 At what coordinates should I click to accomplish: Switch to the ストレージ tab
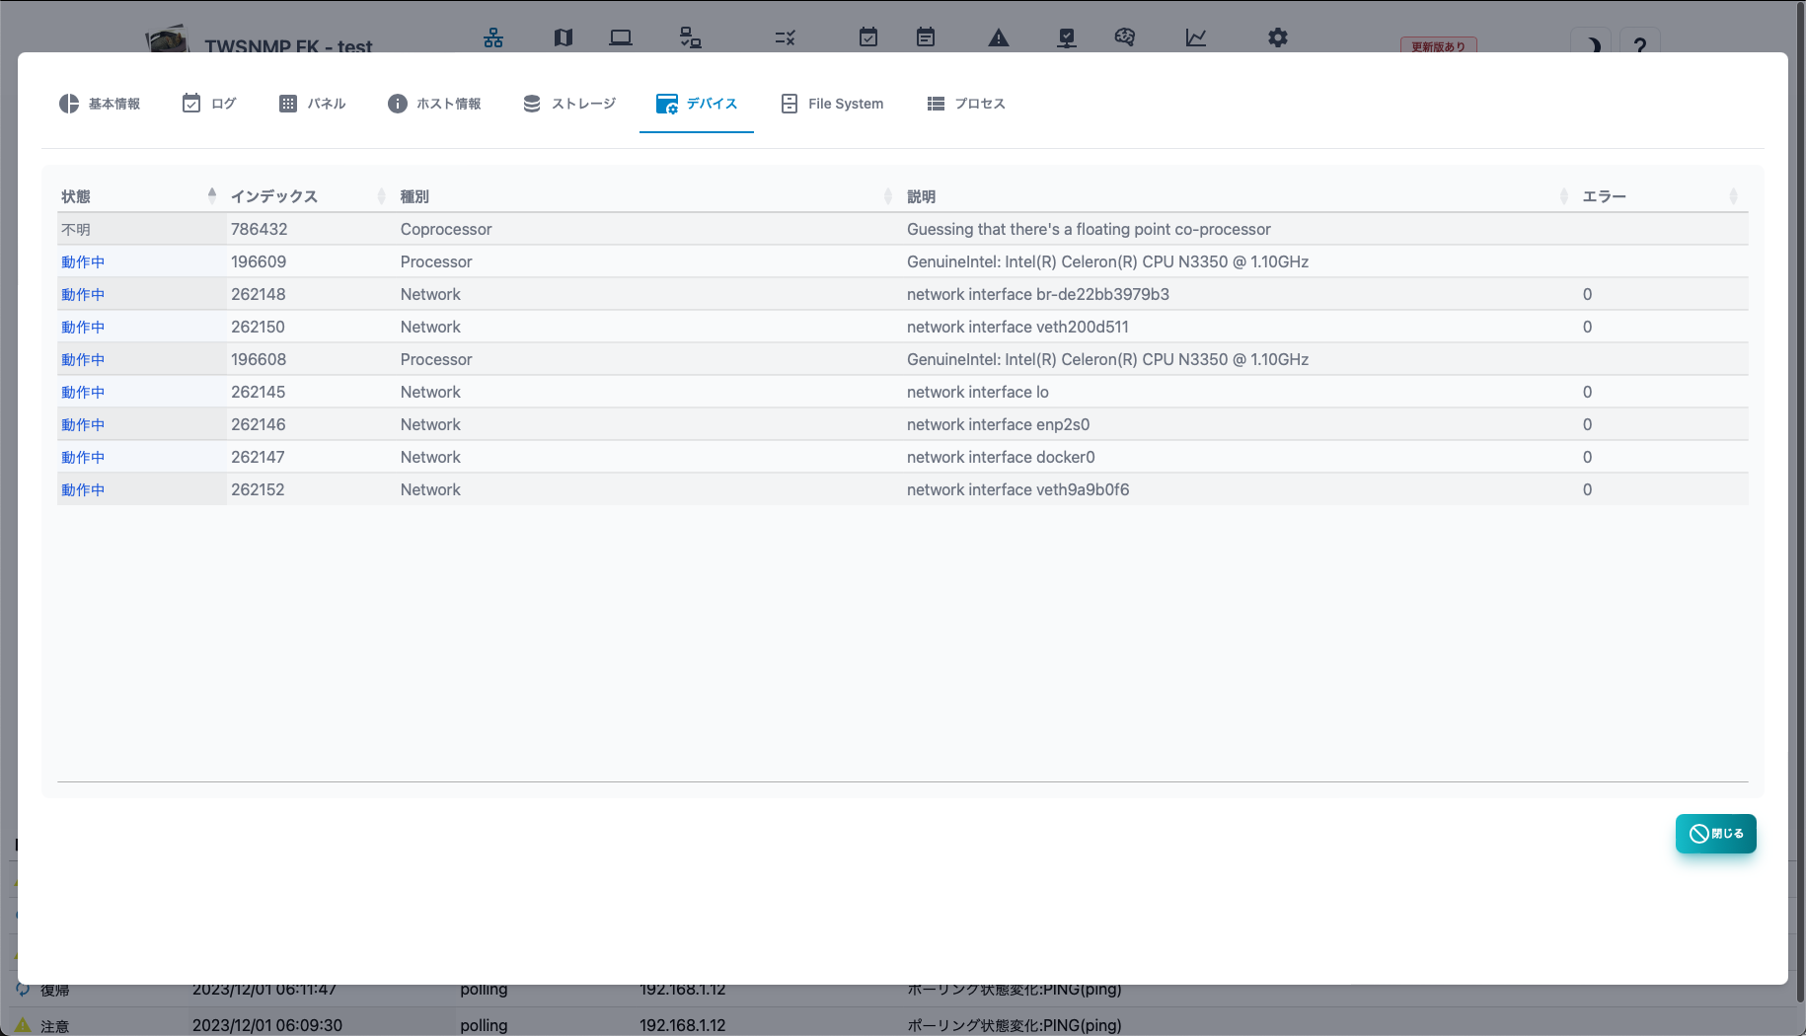pyautogui.click(x=569, y=104)
